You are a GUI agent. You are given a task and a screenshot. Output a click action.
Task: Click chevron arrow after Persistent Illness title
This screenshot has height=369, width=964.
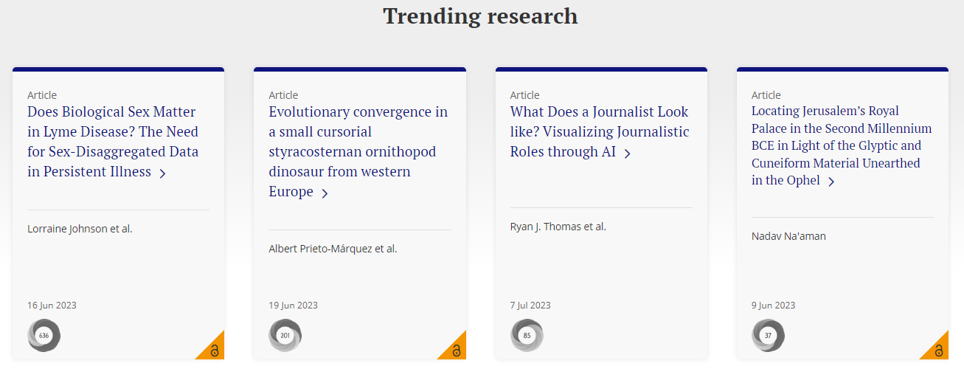(x=162, y=173)
